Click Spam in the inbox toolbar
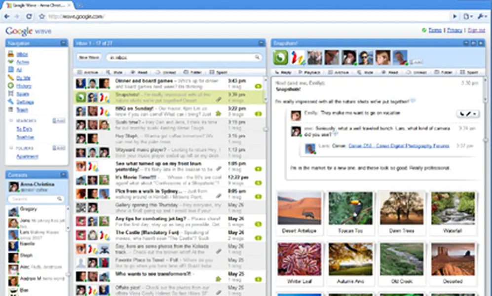492x296 pixels. (x=219, y=72)
